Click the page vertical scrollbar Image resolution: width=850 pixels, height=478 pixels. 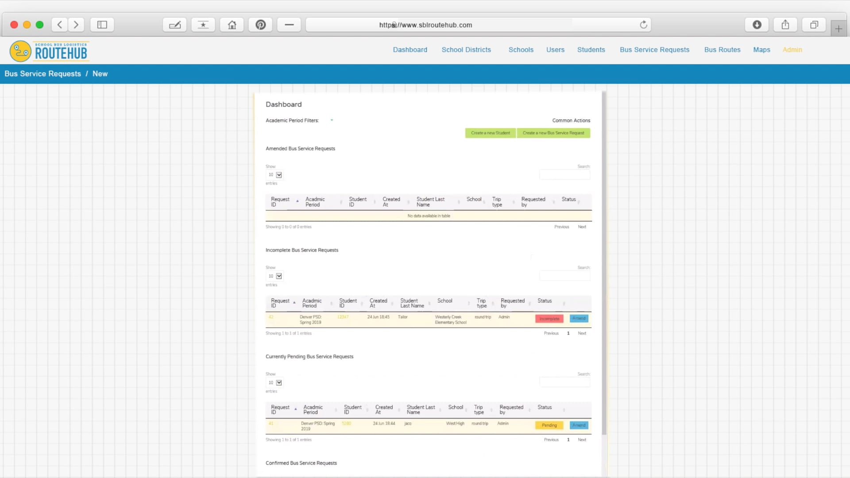click(x=604, y=266)
